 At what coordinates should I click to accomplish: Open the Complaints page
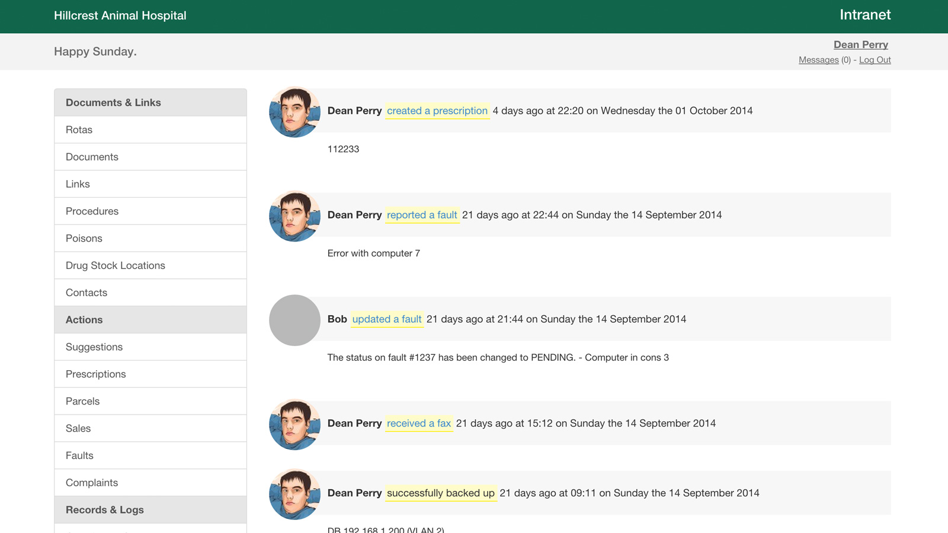[x=150, y=483]
